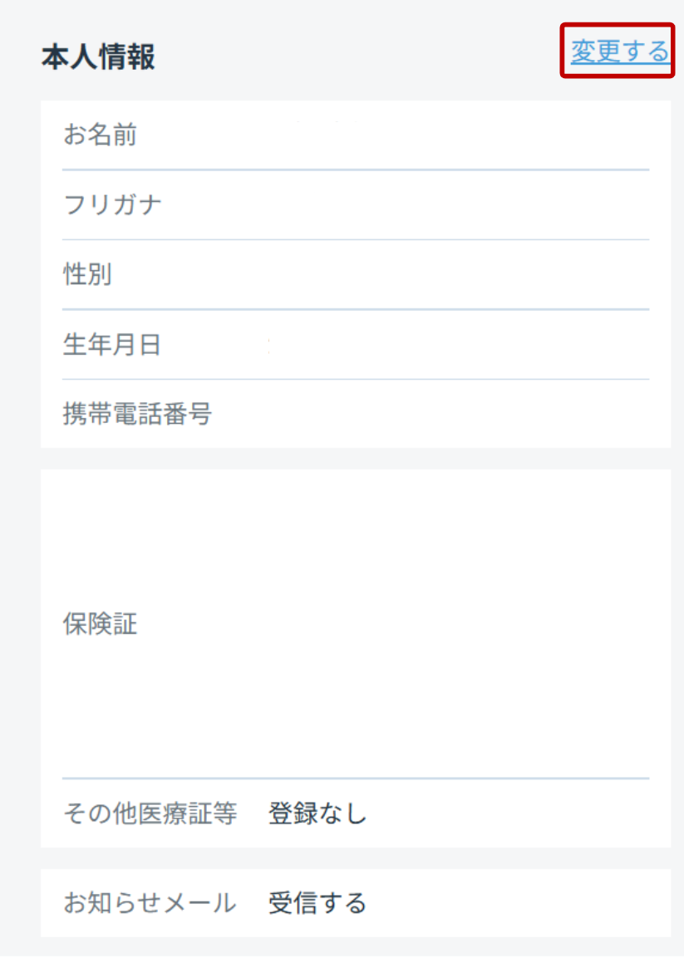Click the お知らせメール label

(x=150, y=903)
